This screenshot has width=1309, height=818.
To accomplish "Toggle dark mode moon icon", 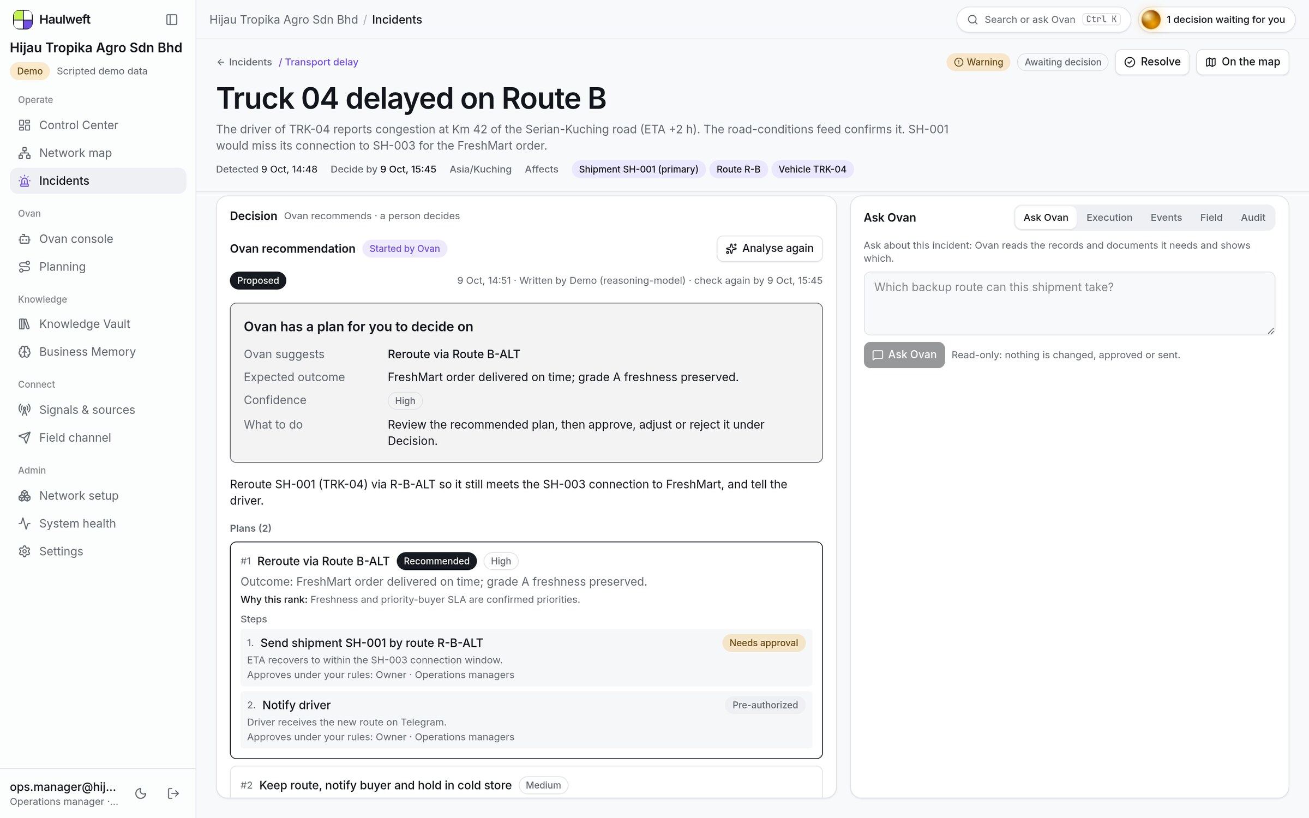I will [141, 793].
